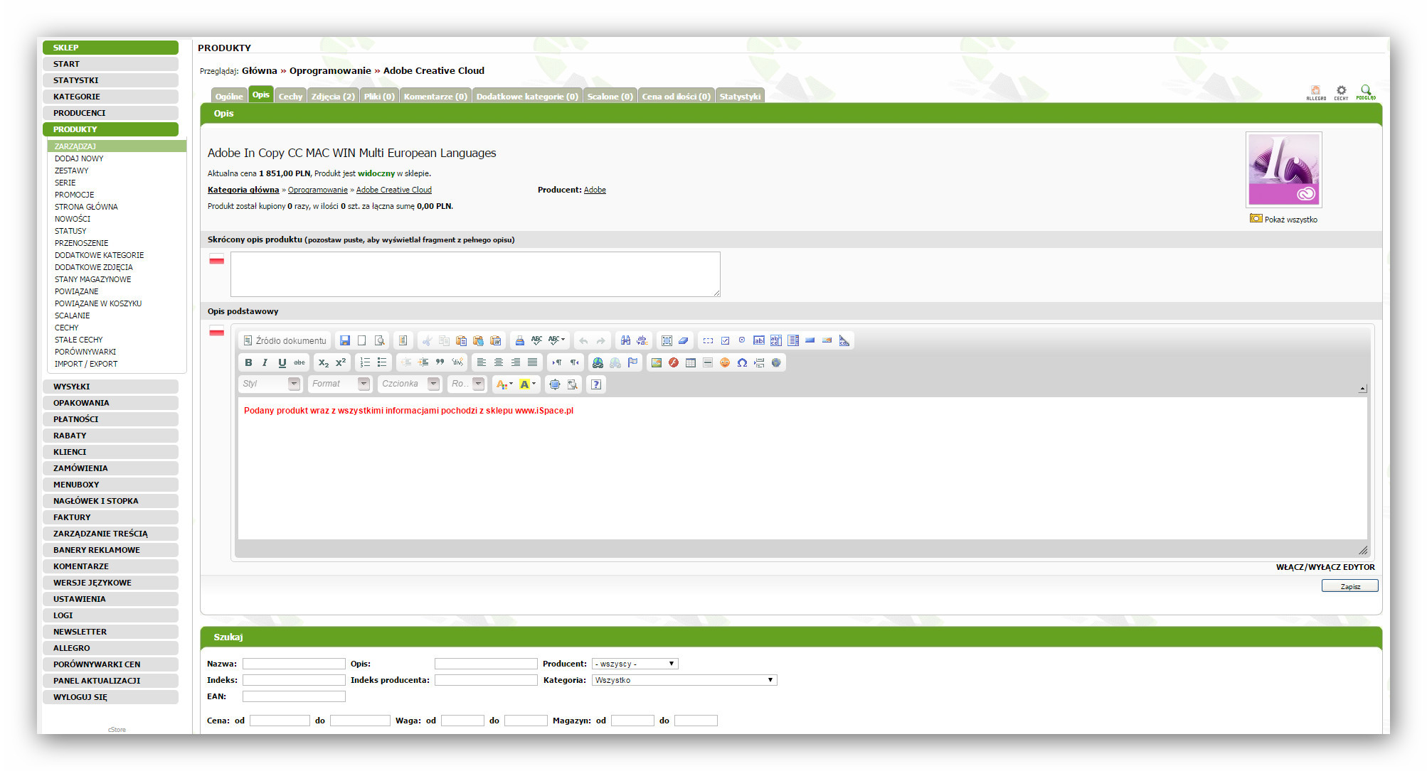Switch to the Zdjęcia (2) tab

pyautogui.click(x=333, y=96)
